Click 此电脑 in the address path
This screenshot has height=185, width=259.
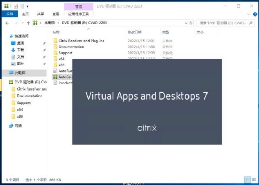tap(49, 23)
